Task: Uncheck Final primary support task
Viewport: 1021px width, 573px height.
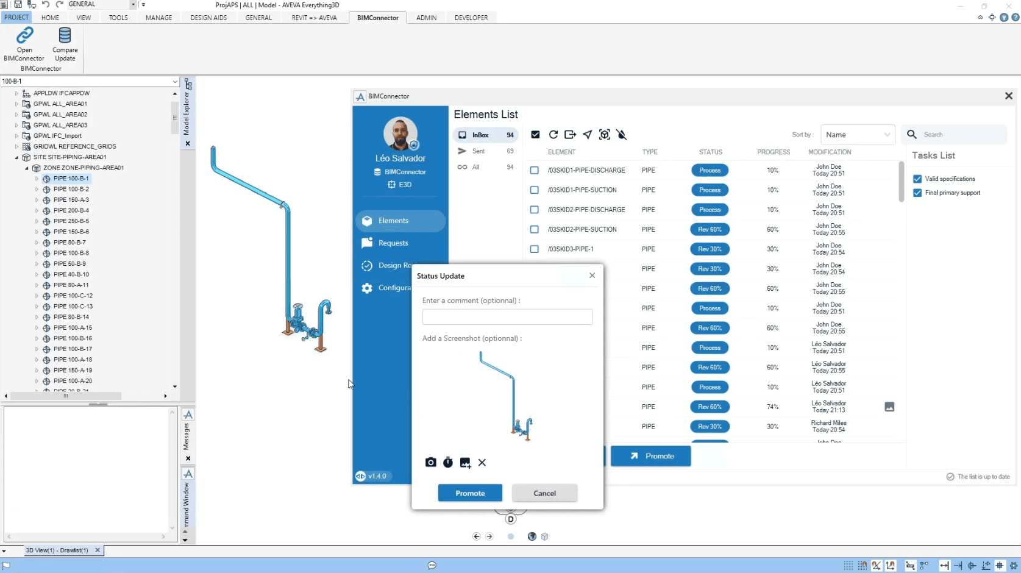Action: coord(917,193)
